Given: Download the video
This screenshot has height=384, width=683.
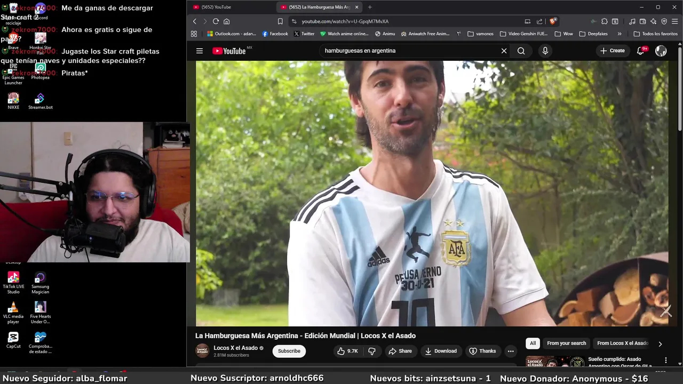Looking at the screenshot, I should tap(441, 351).
